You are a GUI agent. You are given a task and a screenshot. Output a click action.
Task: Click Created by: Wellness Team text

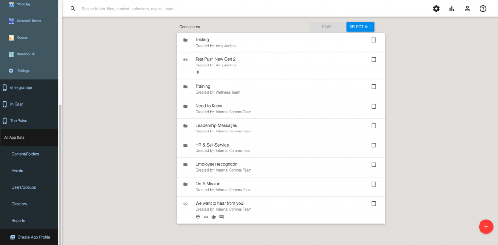(x=218, y=92)
